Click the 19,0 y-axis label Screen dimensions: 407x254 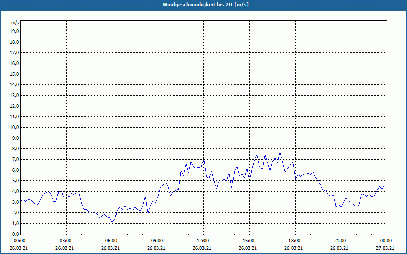pyautogui.click(x=15, y=31)
